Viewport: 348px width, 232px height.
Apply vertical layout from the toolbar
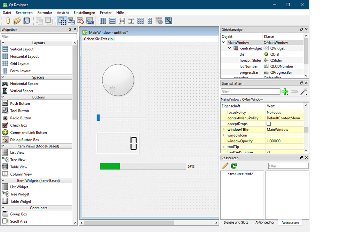112,21
